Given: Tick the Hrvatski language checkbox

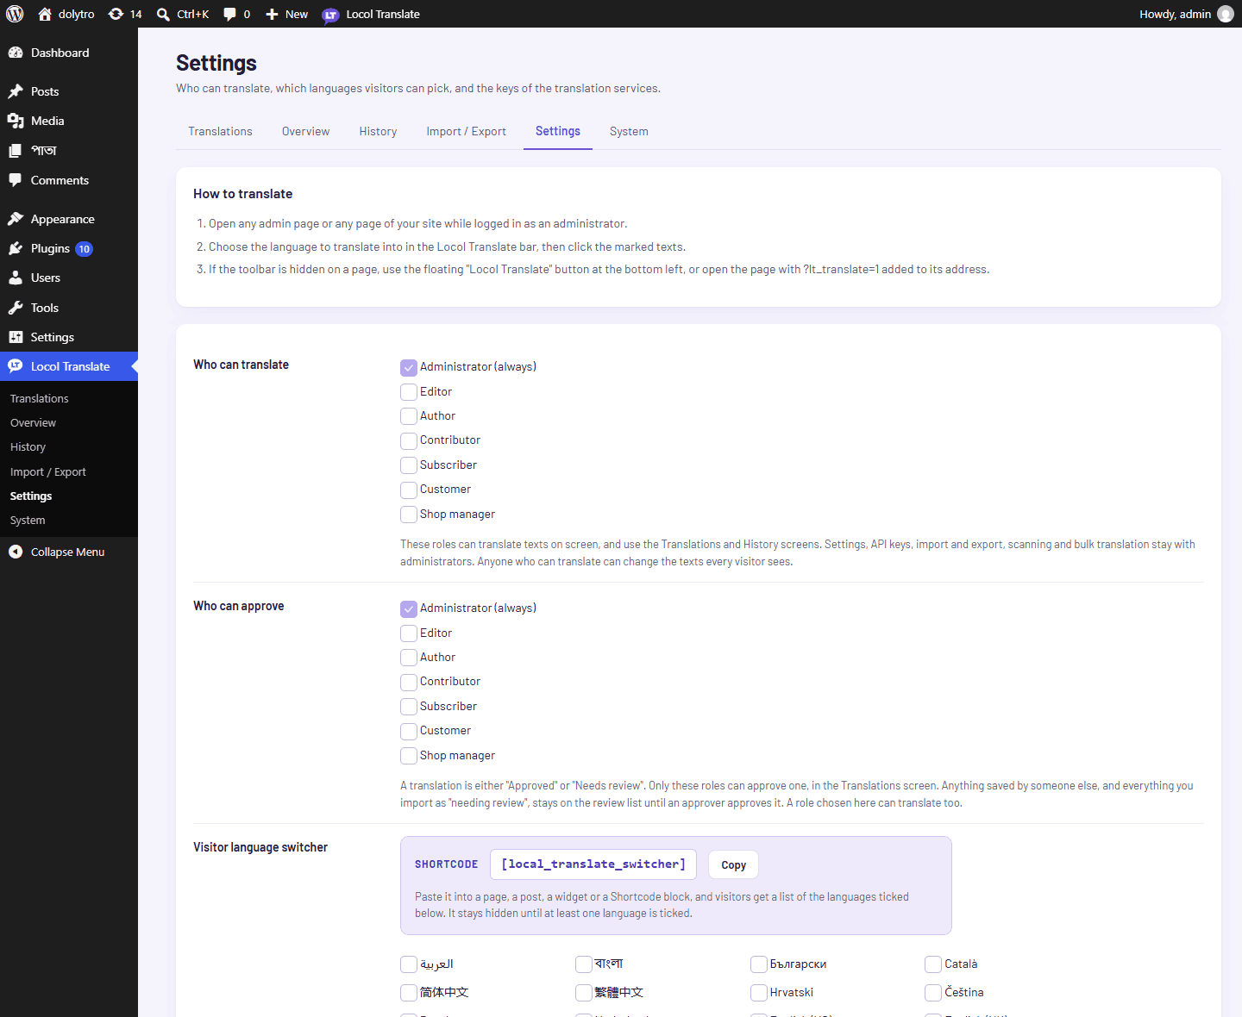Looking at the screenshot, I should (x=759, y=993).
